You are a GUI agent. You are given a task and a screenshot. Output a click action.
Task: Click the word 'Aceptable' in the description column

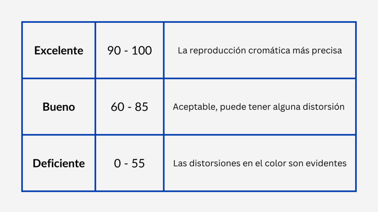190,107
